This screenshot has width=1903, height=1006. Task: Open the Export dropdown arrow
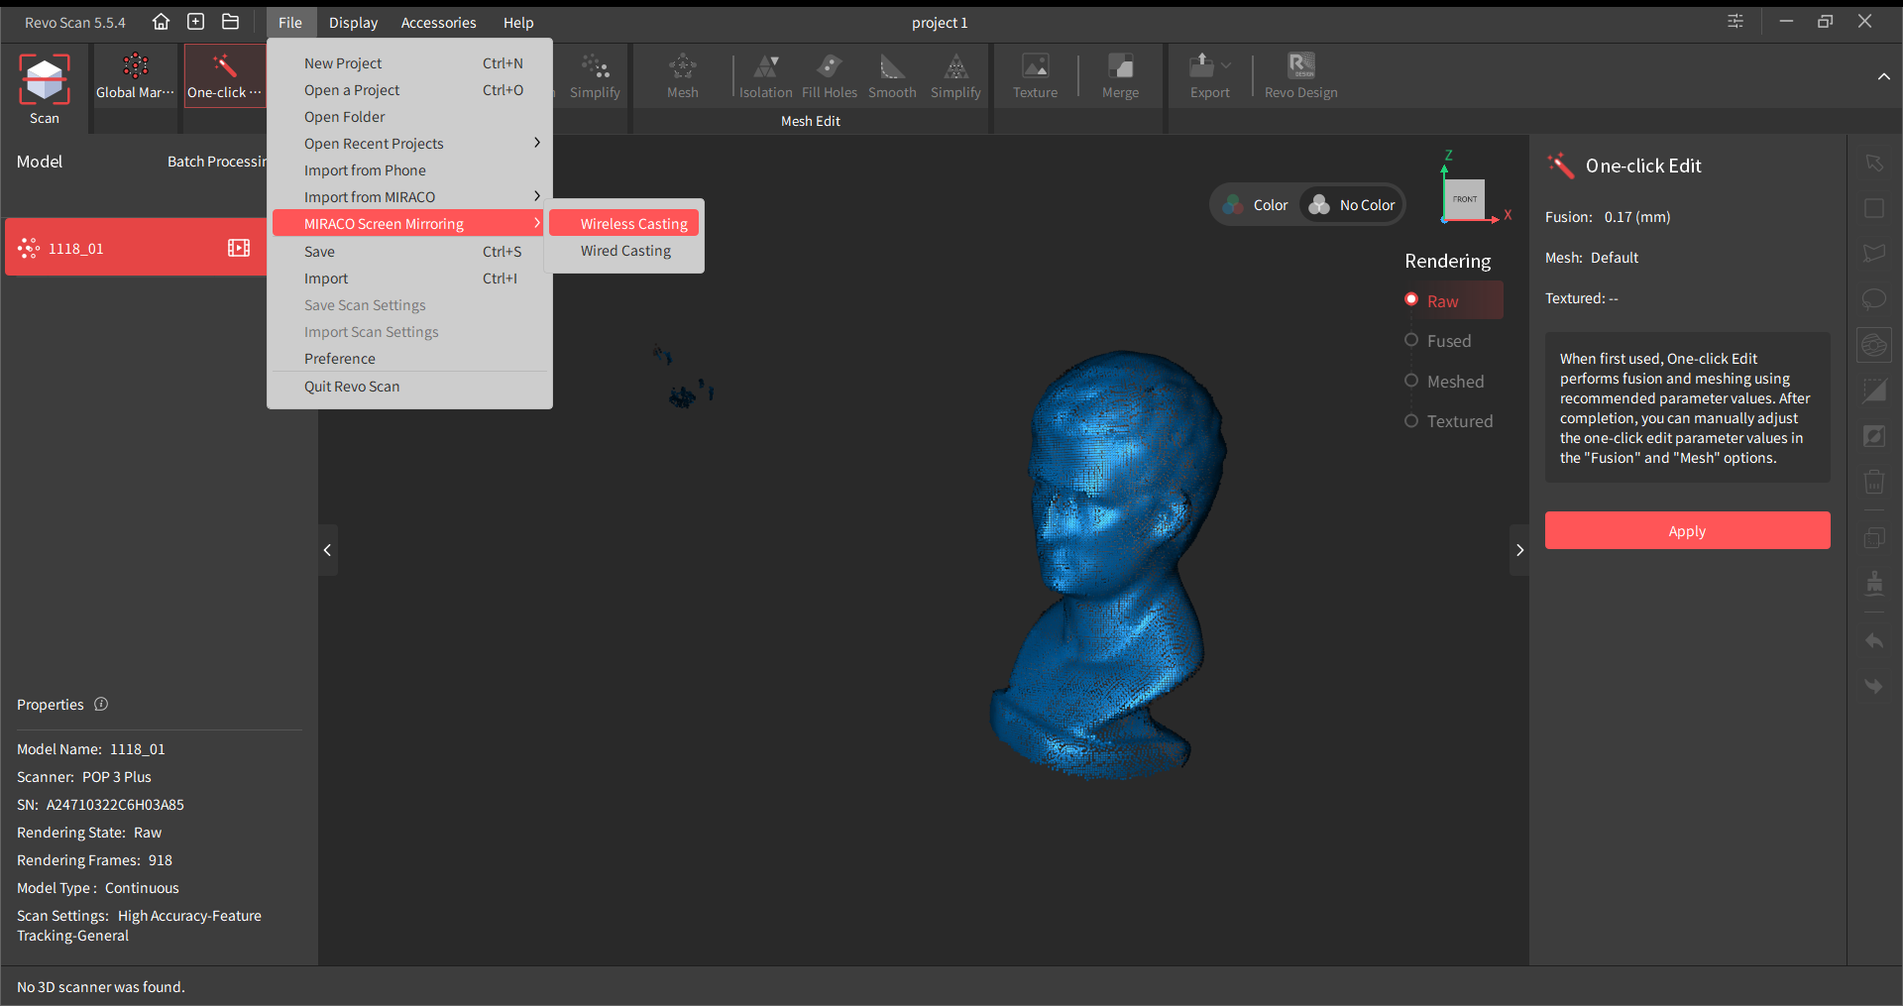[1226, 65]
